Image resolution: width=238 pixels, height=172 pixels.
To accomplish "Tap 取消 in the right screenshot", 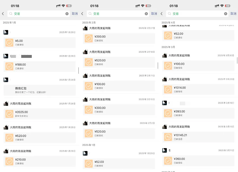I will 233,14.
